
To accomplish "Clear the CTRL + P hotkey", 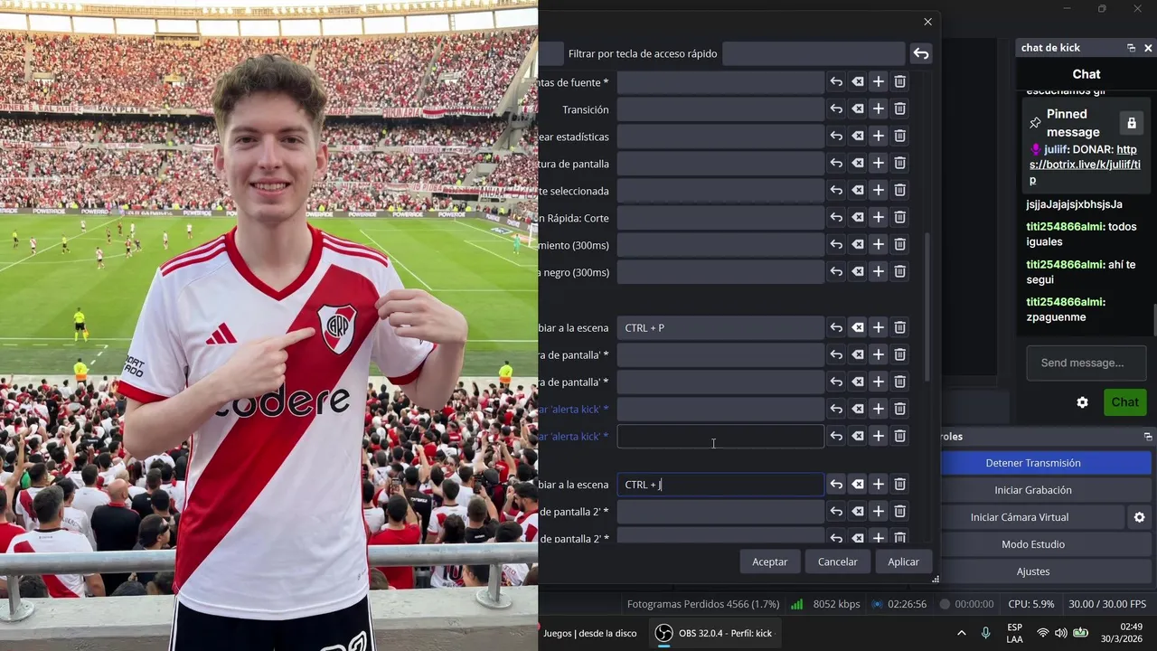I will click(857, 328).
